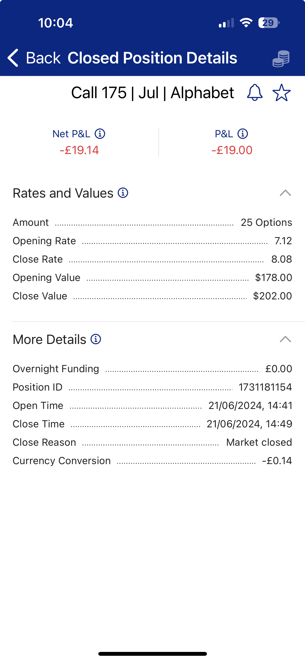Screen dimensions: 305x662
Task: Toggle the star favorite for Alphabet call
Action: 281,92
